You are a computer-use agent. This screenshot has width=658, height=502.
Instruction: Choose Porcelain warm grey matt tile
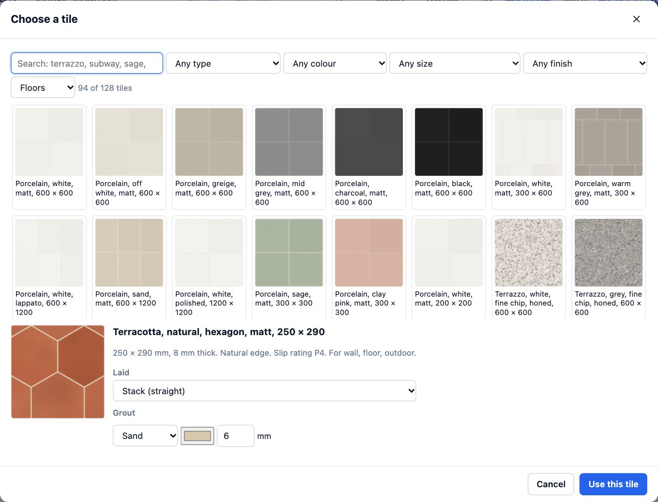[x=609, y=157]
